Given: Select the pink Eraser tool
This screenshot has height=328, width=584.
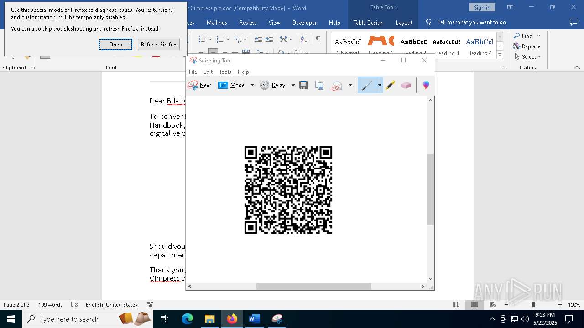Looking at the screenshot, I should click(x=406, y=85).
